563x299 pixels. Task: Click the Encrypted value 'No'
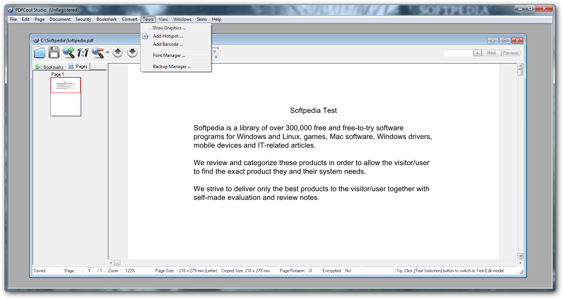point(348,271)
